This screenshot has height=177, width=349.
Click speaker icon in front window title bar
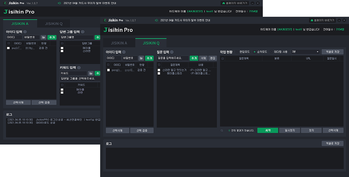pos(156,20)
